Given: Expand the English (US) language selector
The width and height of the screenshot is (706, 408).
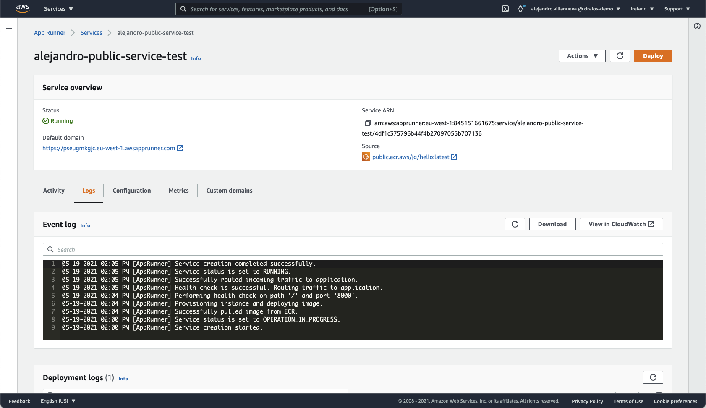Looking at the screenshot, I should click(58, 401).
